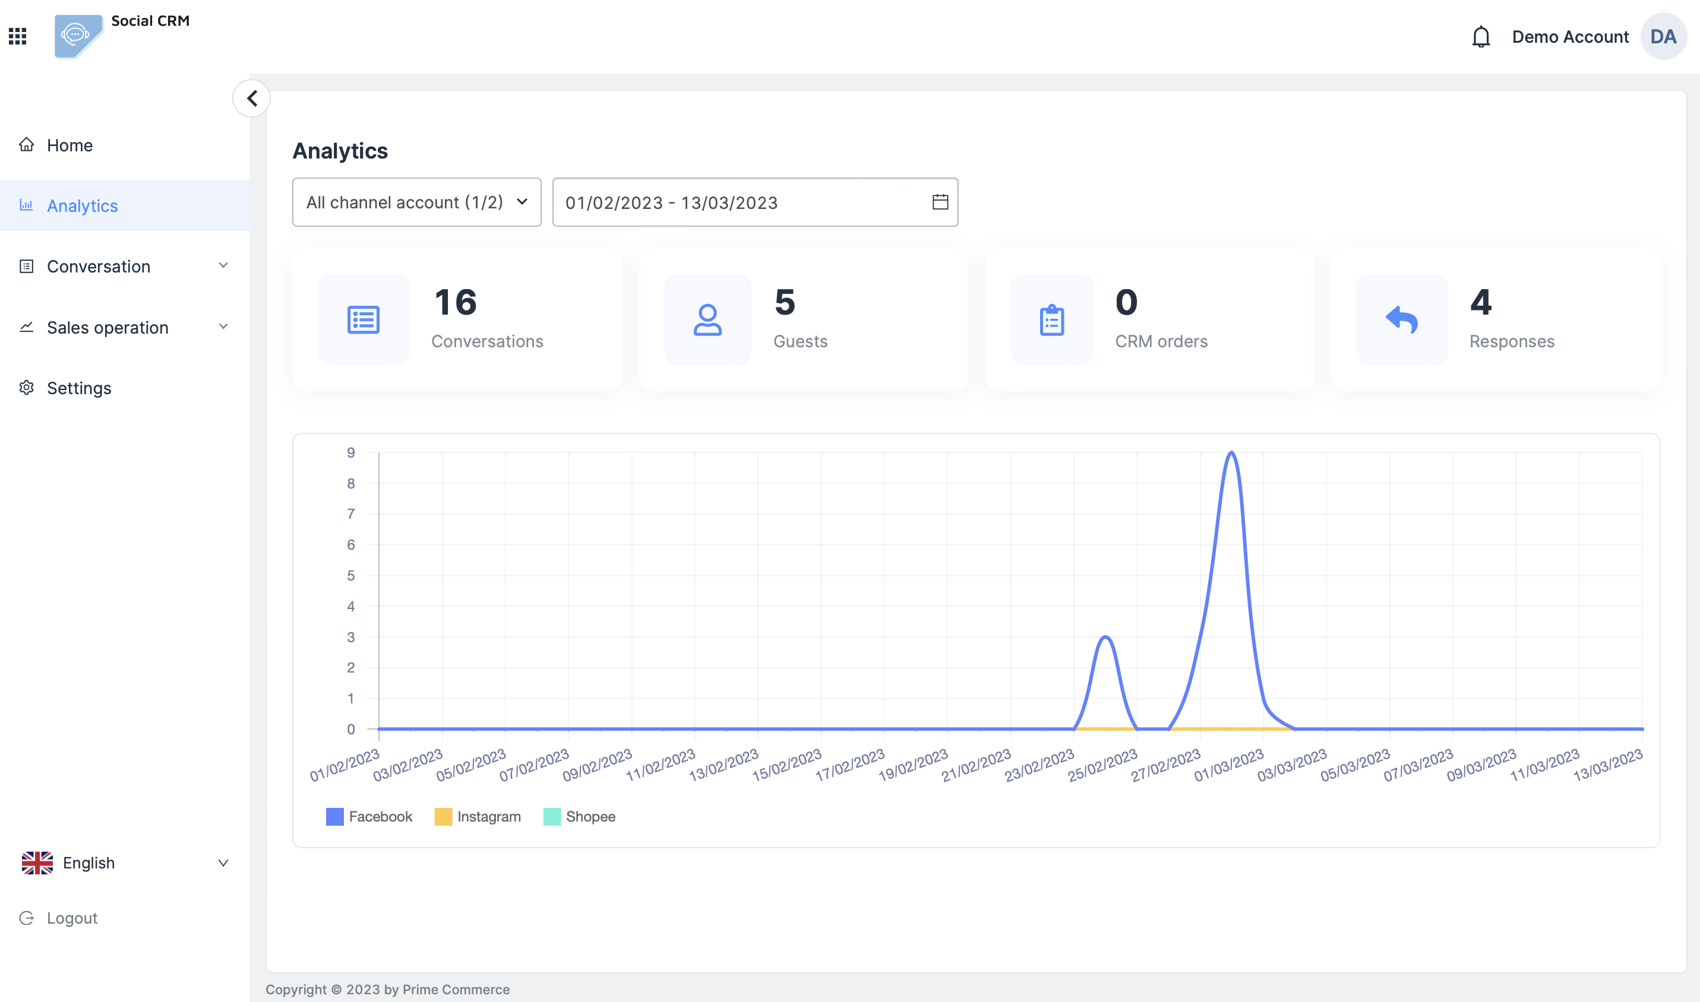Image resolution: width=1700 pixels, height=1002 pixels.
Task: Open the app grid launcher icon
Action: pyautogui.click(x=18, y=36)
